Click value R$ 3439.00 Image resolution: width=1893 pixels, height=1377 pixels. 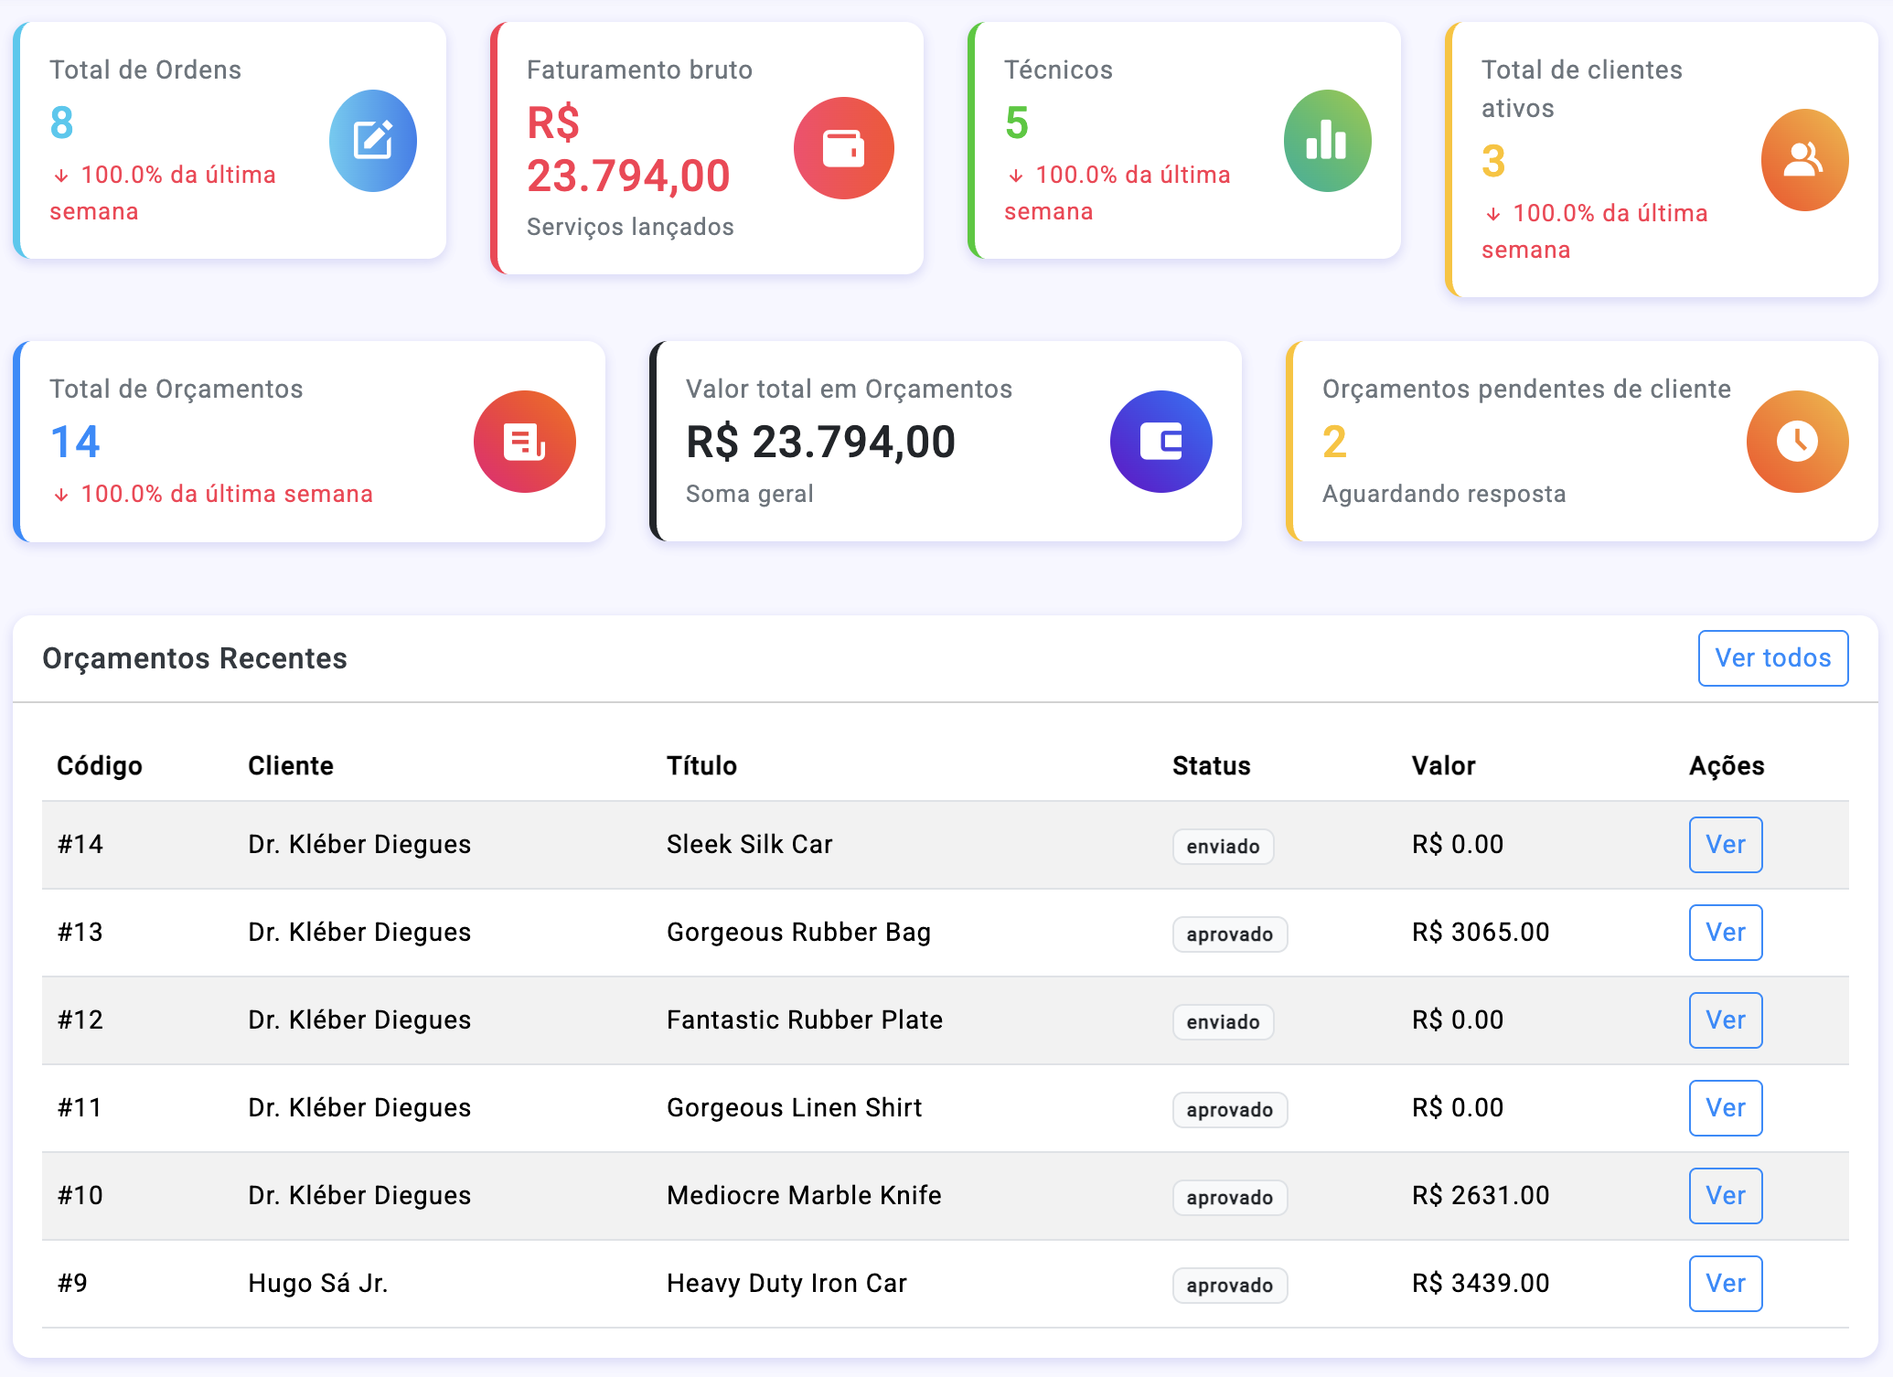pos(1481,1283)
